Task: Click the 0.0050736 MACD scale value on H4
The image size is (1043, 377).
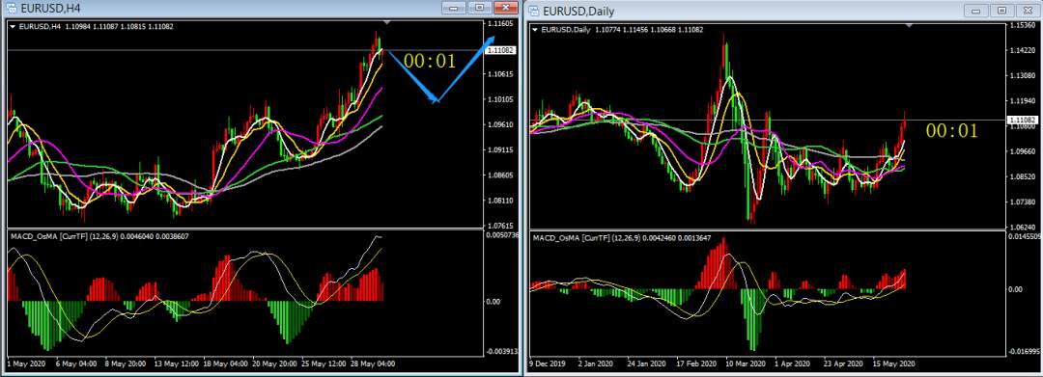Action: pyautogui.click(x=502, y=235)
